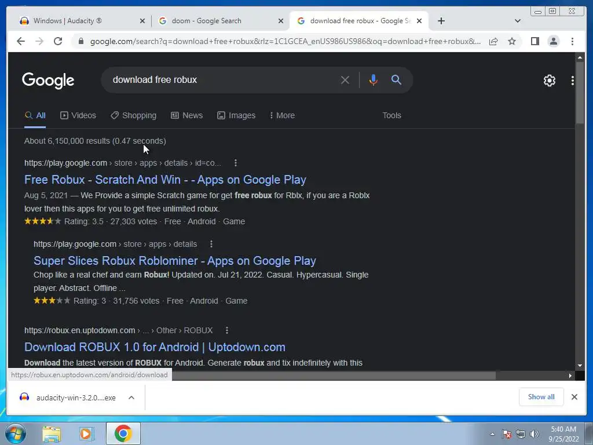
Task: Click the page vertical scrollbar thumb
Action: (x=580, y=92)
